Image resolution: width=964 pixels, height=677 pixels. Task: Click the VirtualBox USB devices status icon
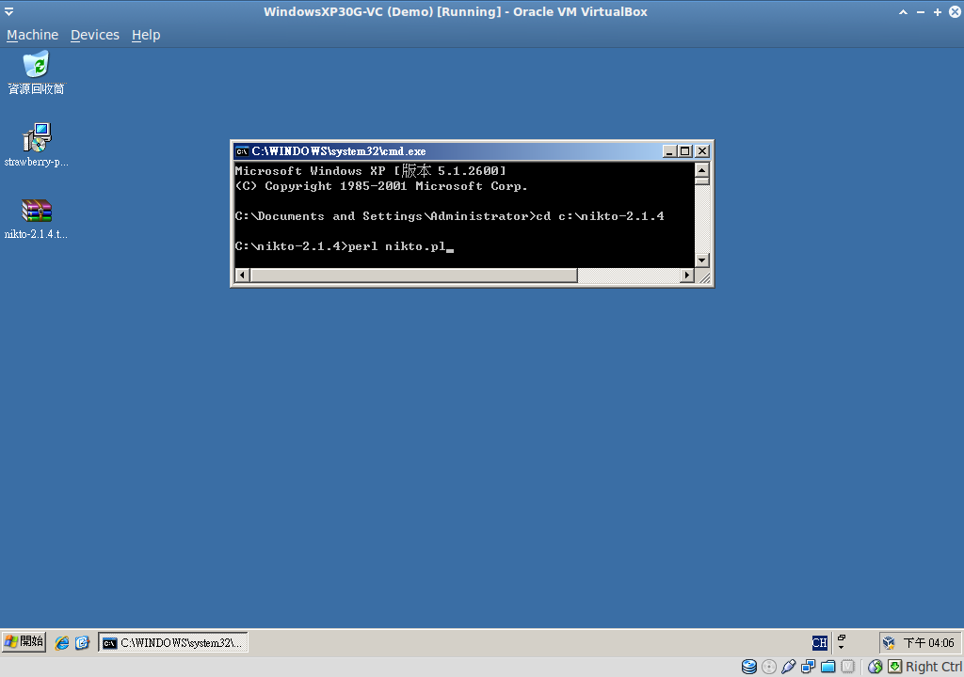pos(788,667)
